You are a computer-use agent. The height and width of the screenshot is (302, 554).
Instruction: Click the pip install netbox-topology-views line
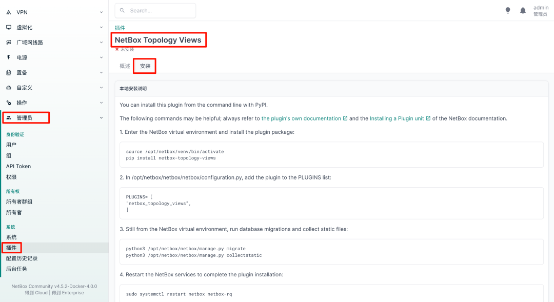pos(171,158)
